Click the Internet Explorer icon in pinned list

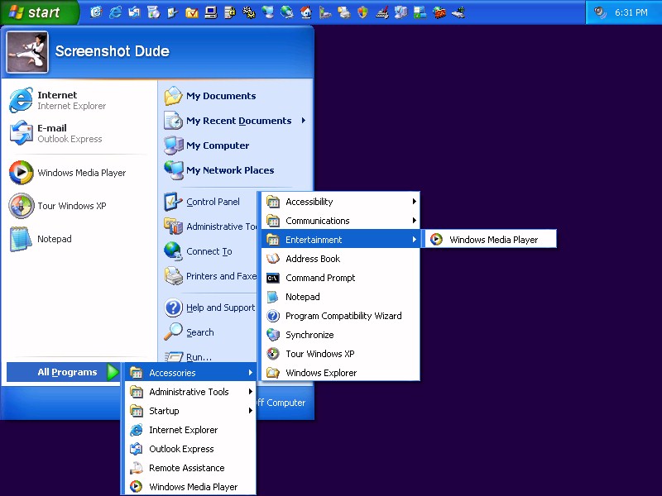click(x=21, y=100)
